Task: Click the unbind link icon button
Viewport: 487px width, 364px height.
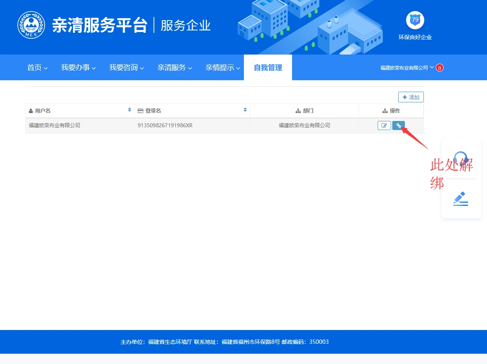Action: [399, 126]
